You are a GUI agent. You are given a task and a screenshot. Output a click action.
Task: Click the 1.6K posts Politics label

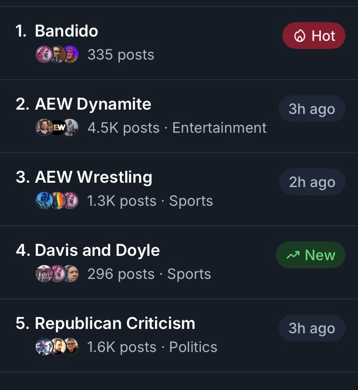tap(152, 347)
